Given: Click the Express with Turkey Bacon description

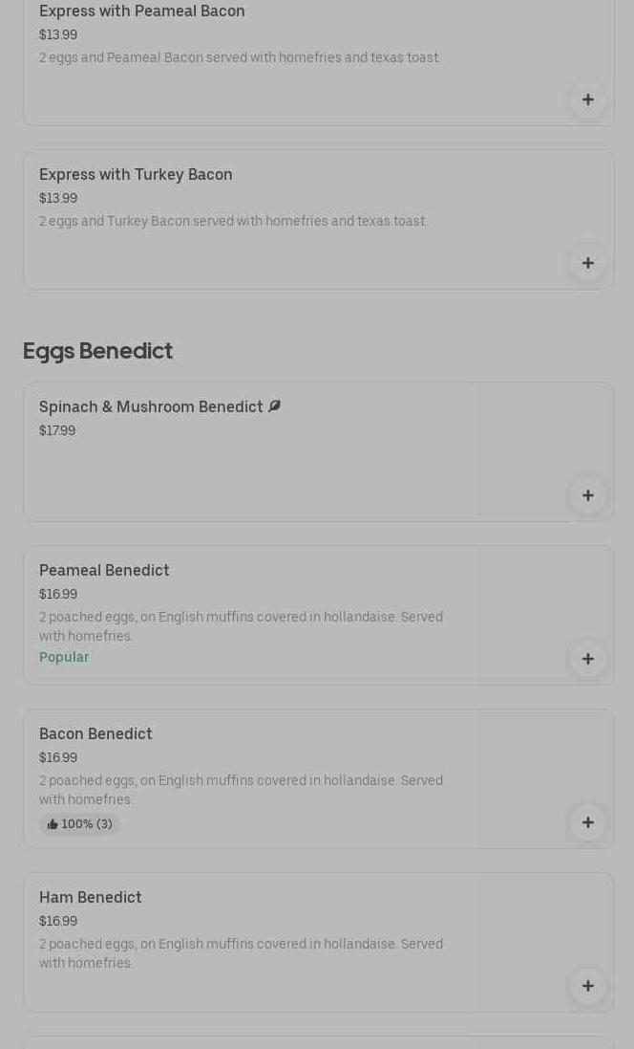Looking at the screenshot, I should pos(233,221).
